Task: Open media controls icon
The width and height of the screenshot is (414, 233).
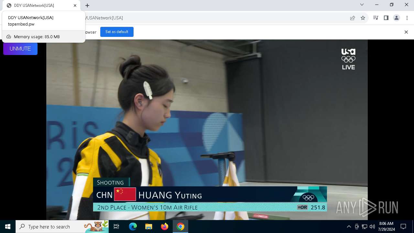Action: (376, 18)
